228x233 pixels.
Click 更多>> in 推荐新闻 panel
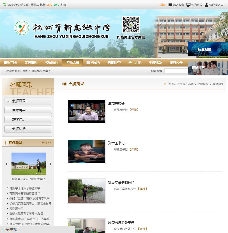point(47,143)
